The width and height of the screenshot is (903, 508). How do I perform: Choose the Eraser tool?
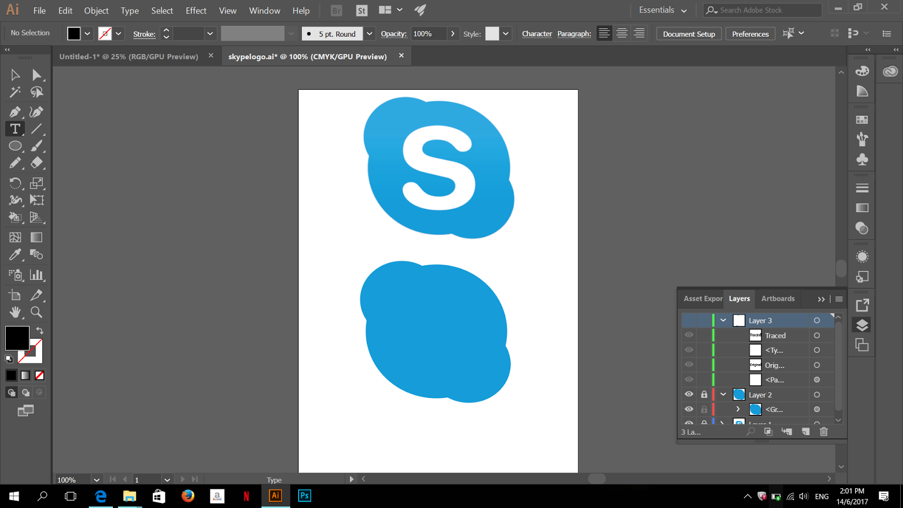click(x=37, y=163)
